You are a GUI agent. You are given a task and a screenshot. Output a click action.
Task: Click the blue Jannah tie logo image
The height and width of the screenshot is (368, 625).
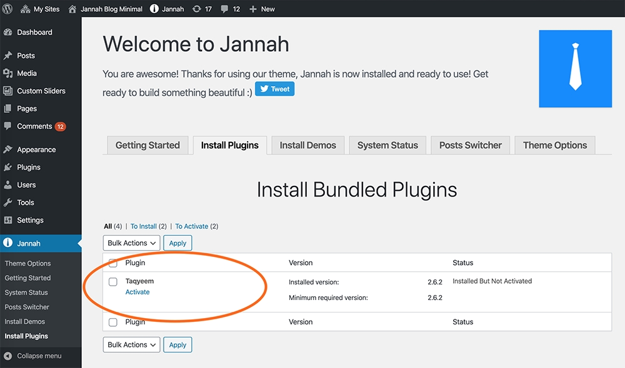tap(575, 69)
